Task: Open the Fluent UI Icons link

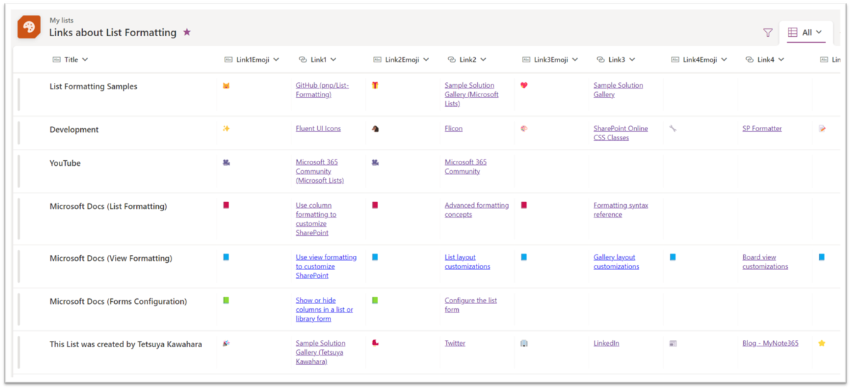Action: [x=318, y=128]
